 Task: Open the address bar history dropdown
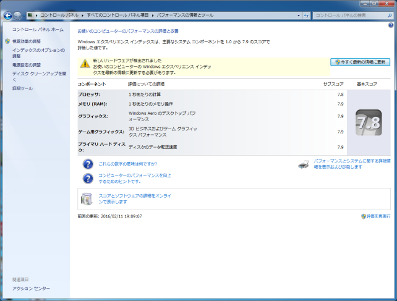299,15
